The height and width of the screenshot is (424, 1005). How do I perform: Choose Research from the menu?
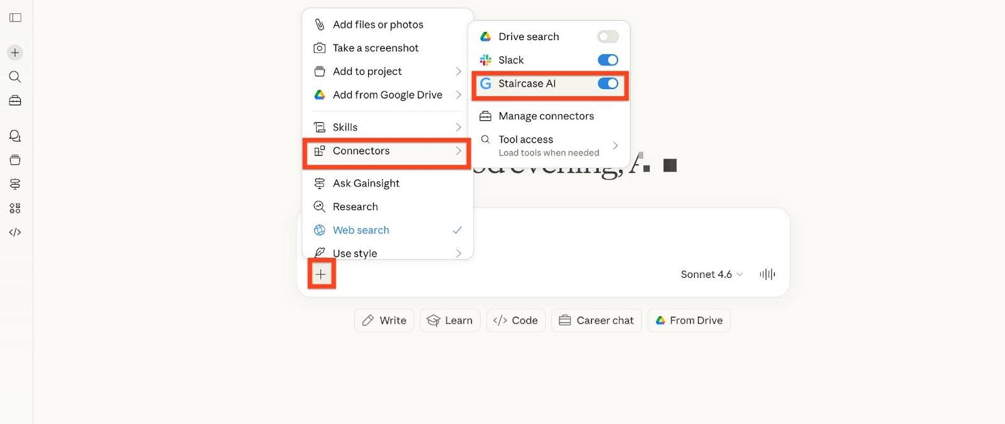355,206
